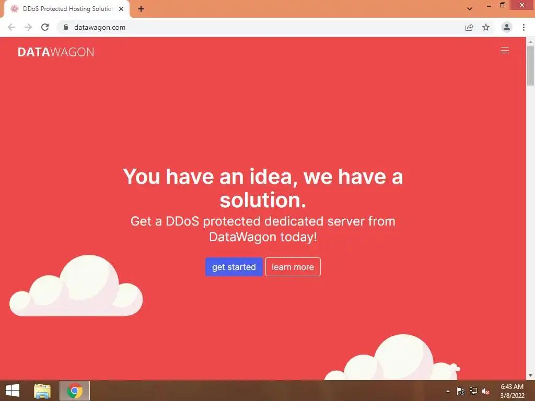Click the DDoS tab favicon
535x401 pixels.
pos(14,9)
